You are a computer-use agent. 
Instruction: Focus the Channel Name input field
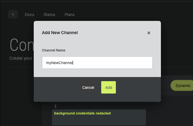point(97,62)
